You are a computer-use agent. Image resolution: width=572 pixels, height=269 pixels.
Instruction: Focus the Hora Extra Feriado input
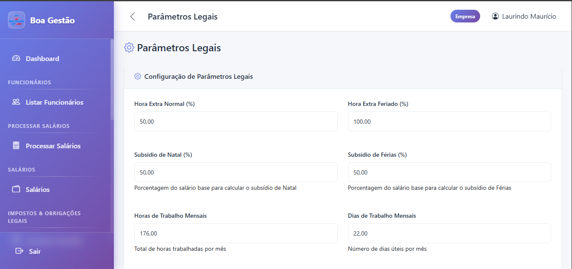(449, 122)
